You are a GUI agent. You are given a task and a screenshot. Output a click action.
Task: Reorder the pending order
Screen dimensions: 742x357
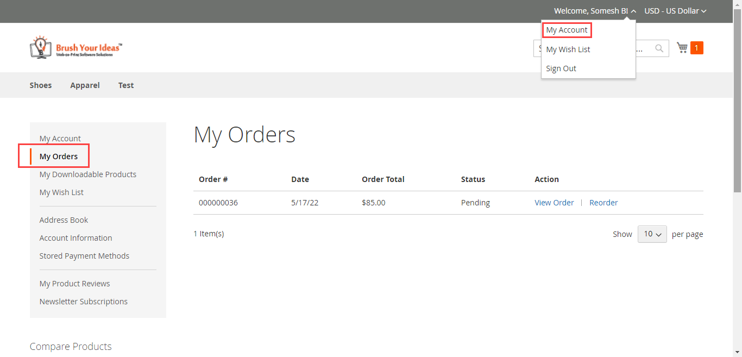tap(603, 202)
